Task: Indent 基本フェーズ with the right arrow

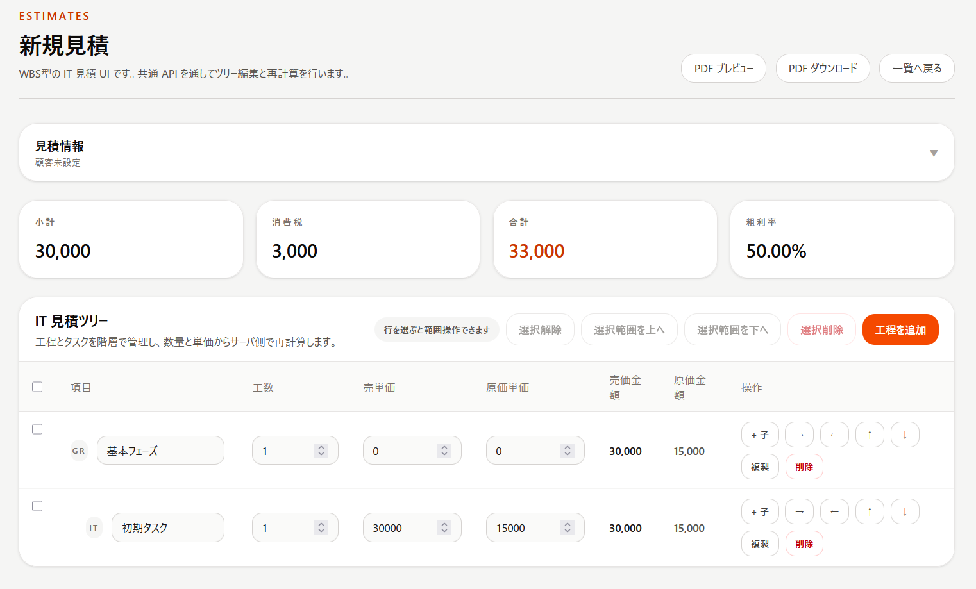Action: (799, 435)
